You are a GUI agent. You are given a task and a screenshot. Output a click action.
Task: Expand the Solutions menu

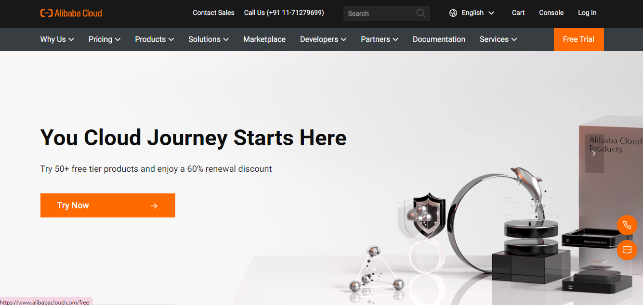[x=209, y=39]
